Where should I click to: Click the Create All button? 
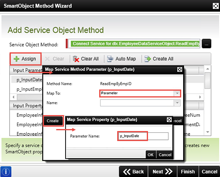point(159,59)
